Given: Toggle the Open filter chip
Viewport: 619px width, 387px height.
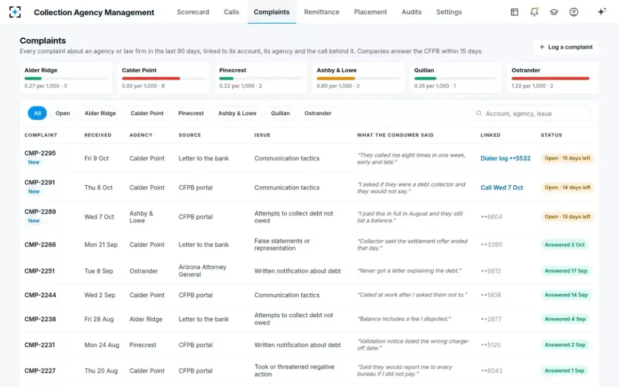Looking at the screenshot, I should pyautogui.click(x=63, y=114).
